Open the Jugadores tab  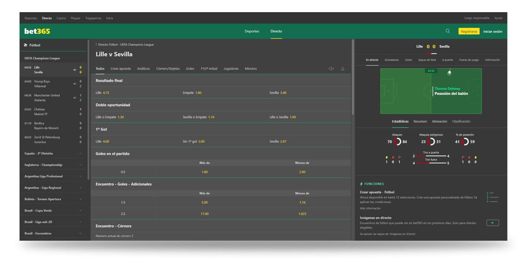231,68
